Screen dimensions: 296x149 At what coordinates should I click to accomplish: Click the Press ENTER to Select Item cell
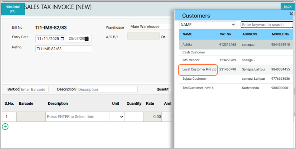coord(77,117)
